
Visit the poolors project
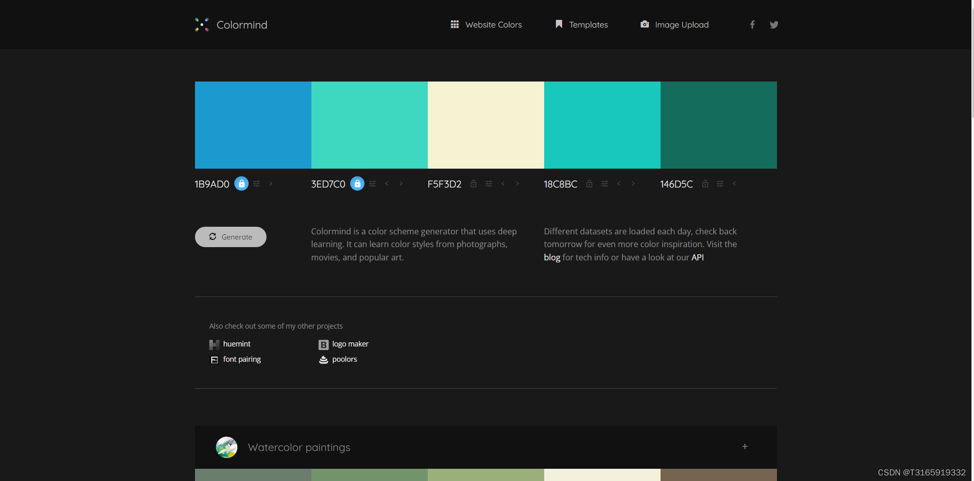coord(345,359)
